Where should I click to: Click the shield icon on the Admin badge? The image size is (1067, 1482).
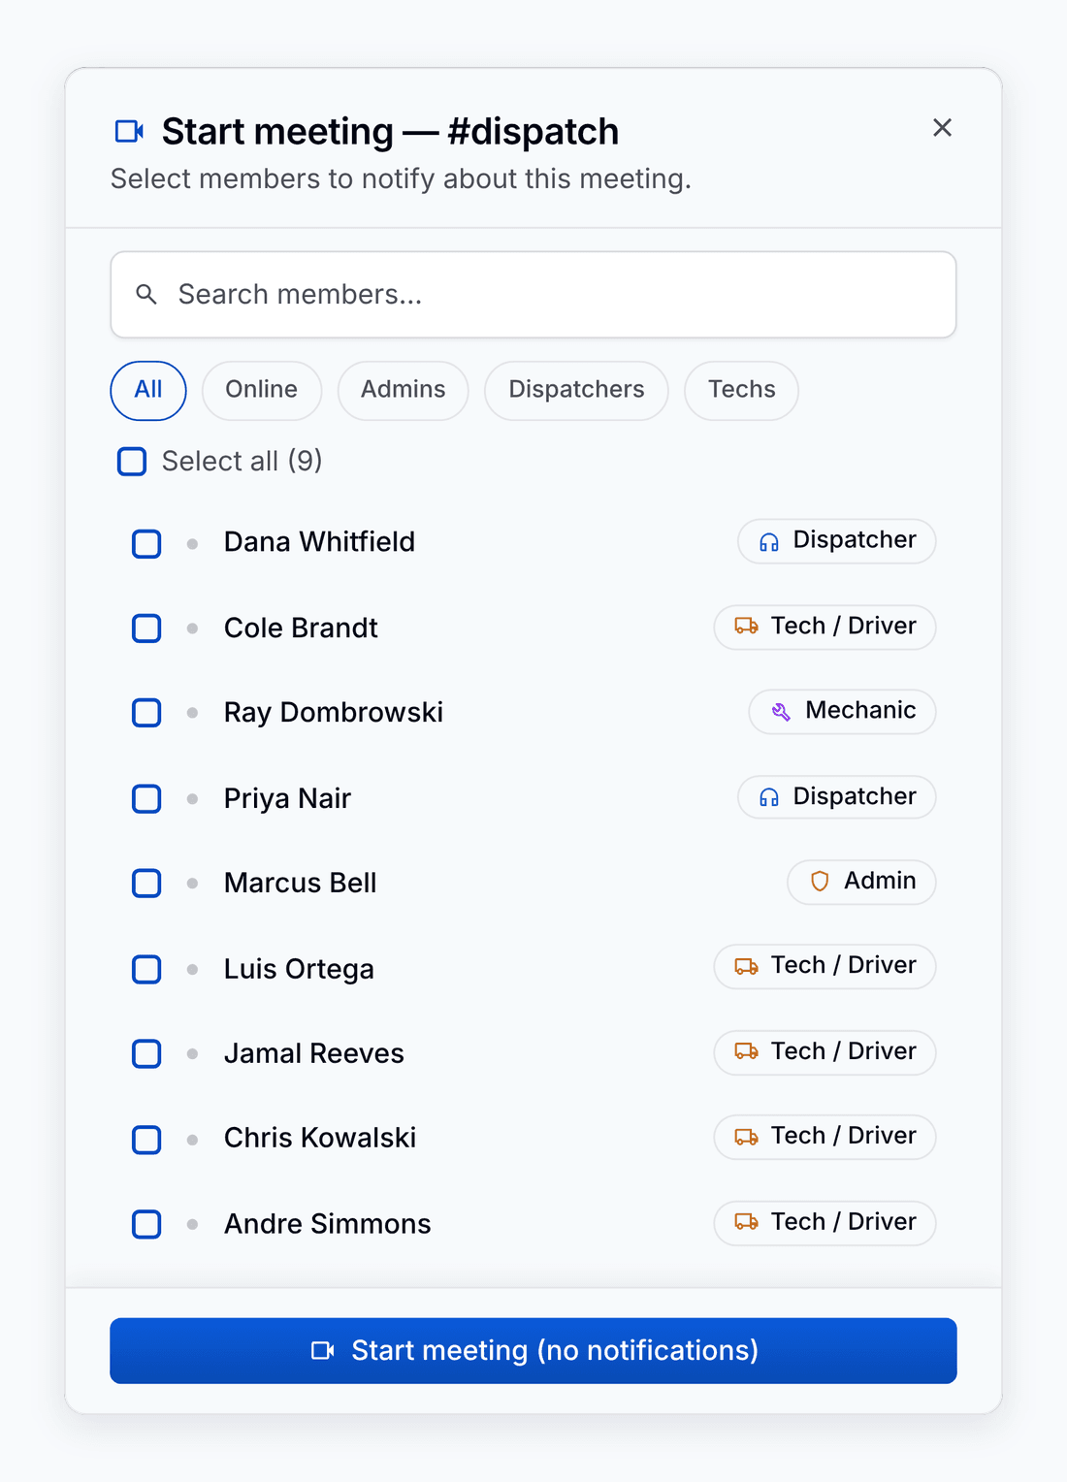[x=820, y=882]
